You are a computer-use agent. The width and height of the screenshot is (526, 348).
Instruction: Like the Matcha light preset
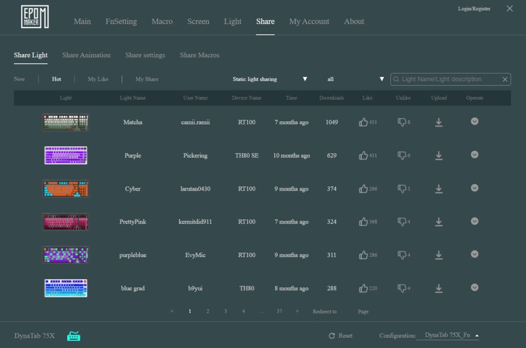click(364, 122)
